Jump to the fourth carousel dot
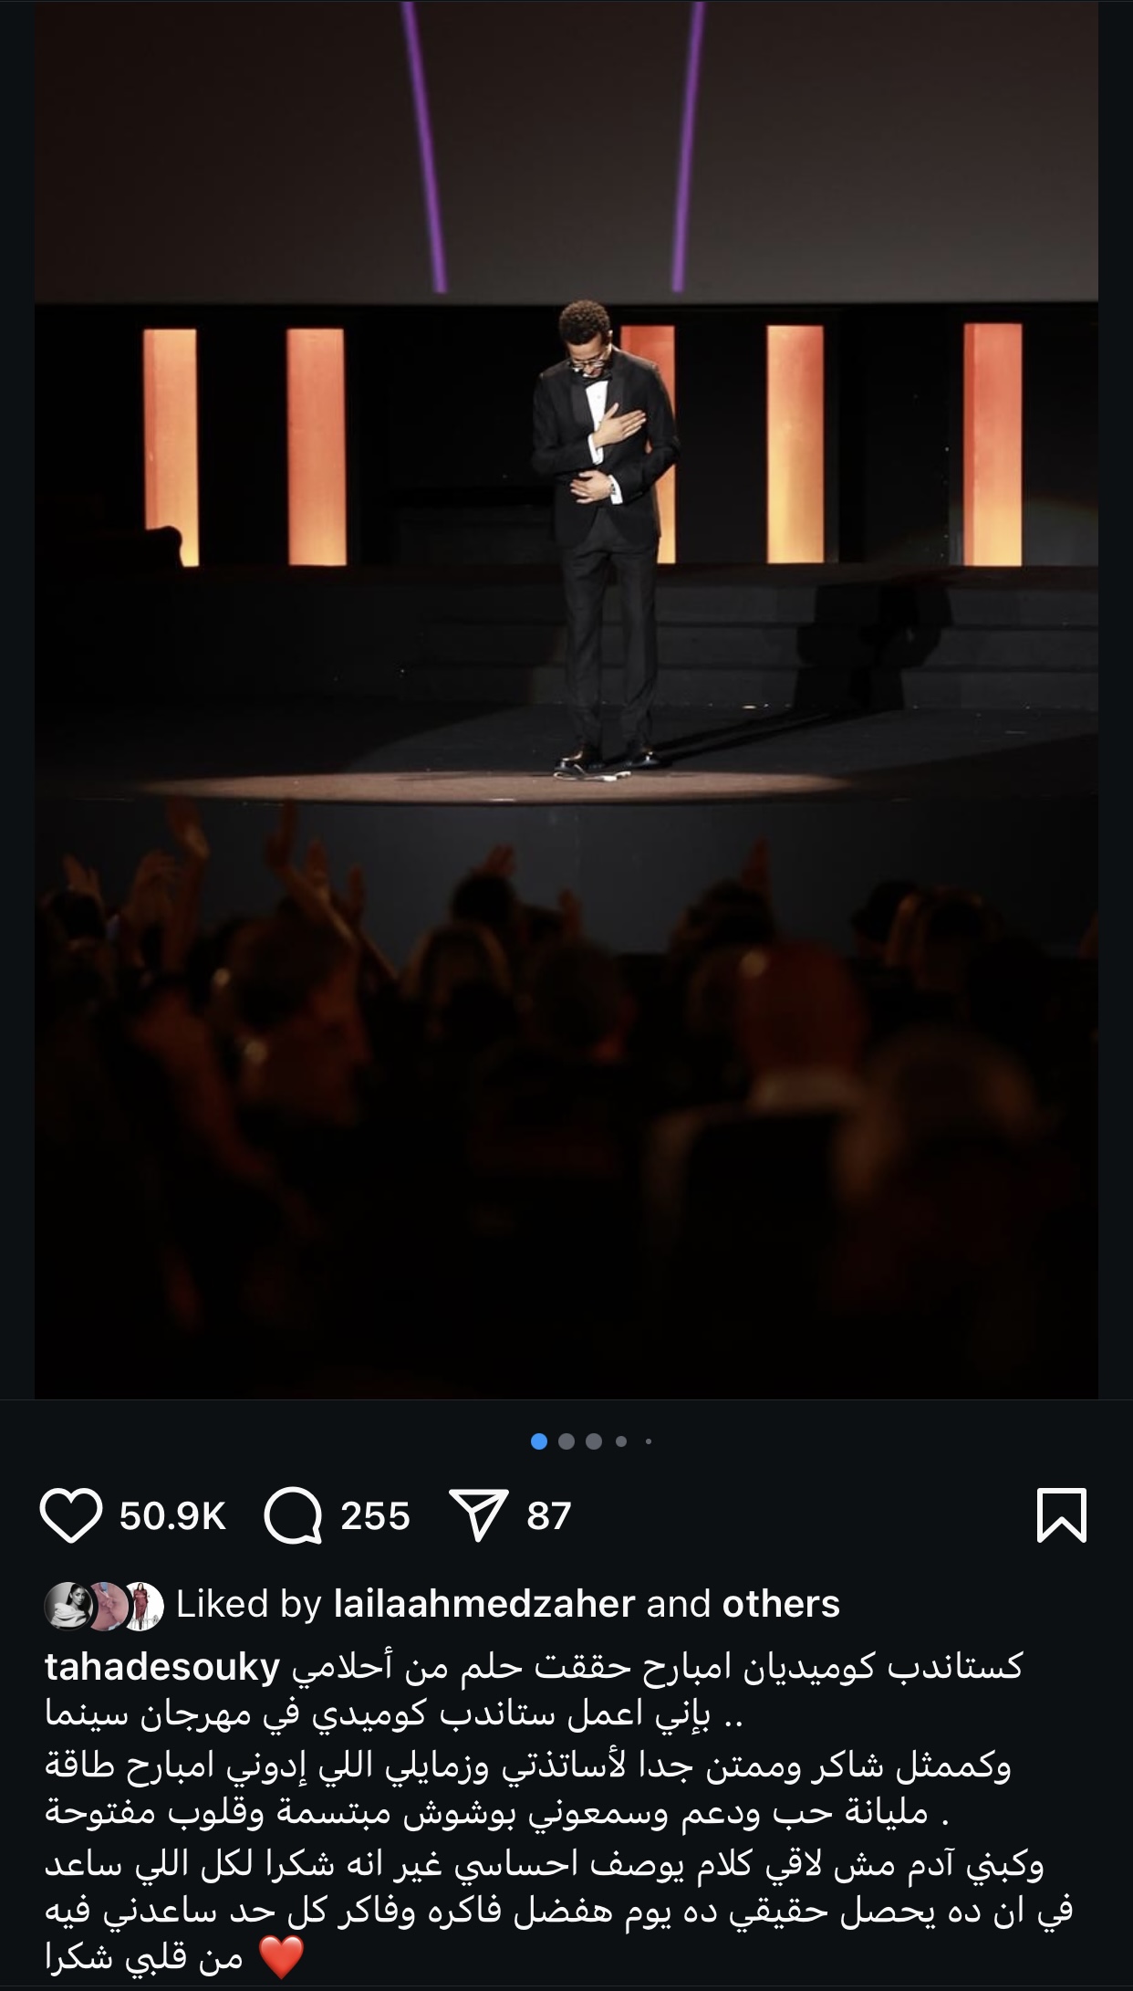 pos(621,1441)
